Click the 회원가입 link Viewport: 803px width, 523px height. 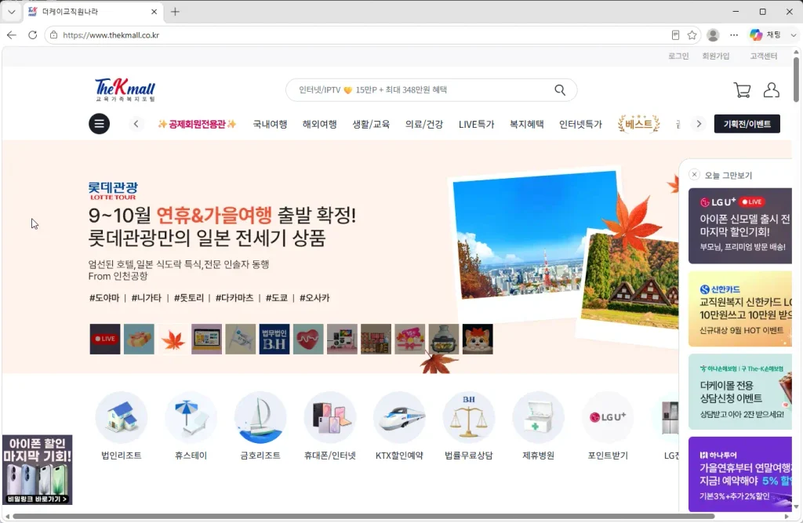pyautogui.click(x=715, y=56)
